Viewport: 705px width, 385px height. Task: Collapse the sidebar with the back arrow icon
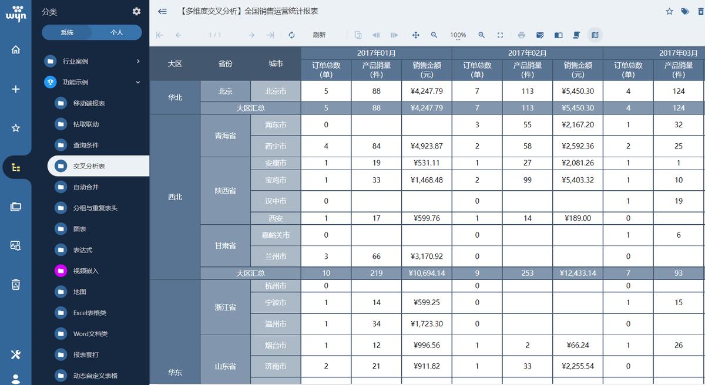point(162,11)
